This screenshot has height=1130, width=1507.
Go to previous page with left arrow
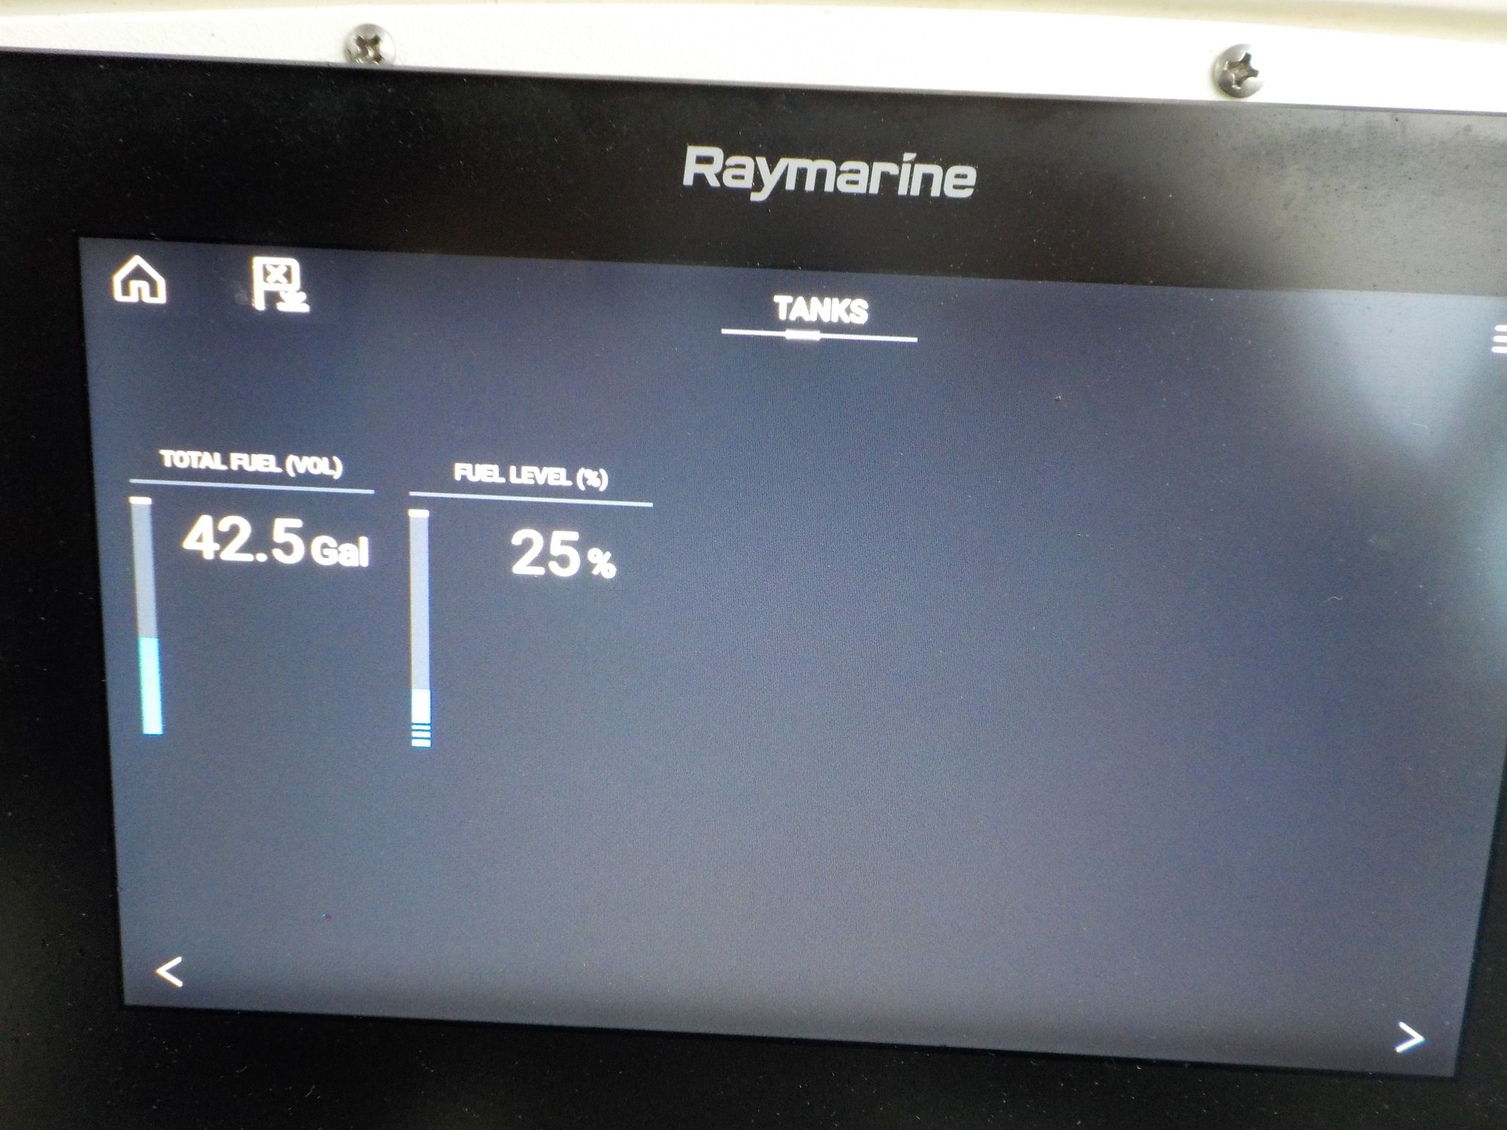[x=170, y=972]
